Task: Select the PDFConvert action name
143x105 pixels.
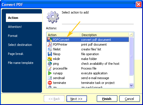Action: (x=61, y=40)
